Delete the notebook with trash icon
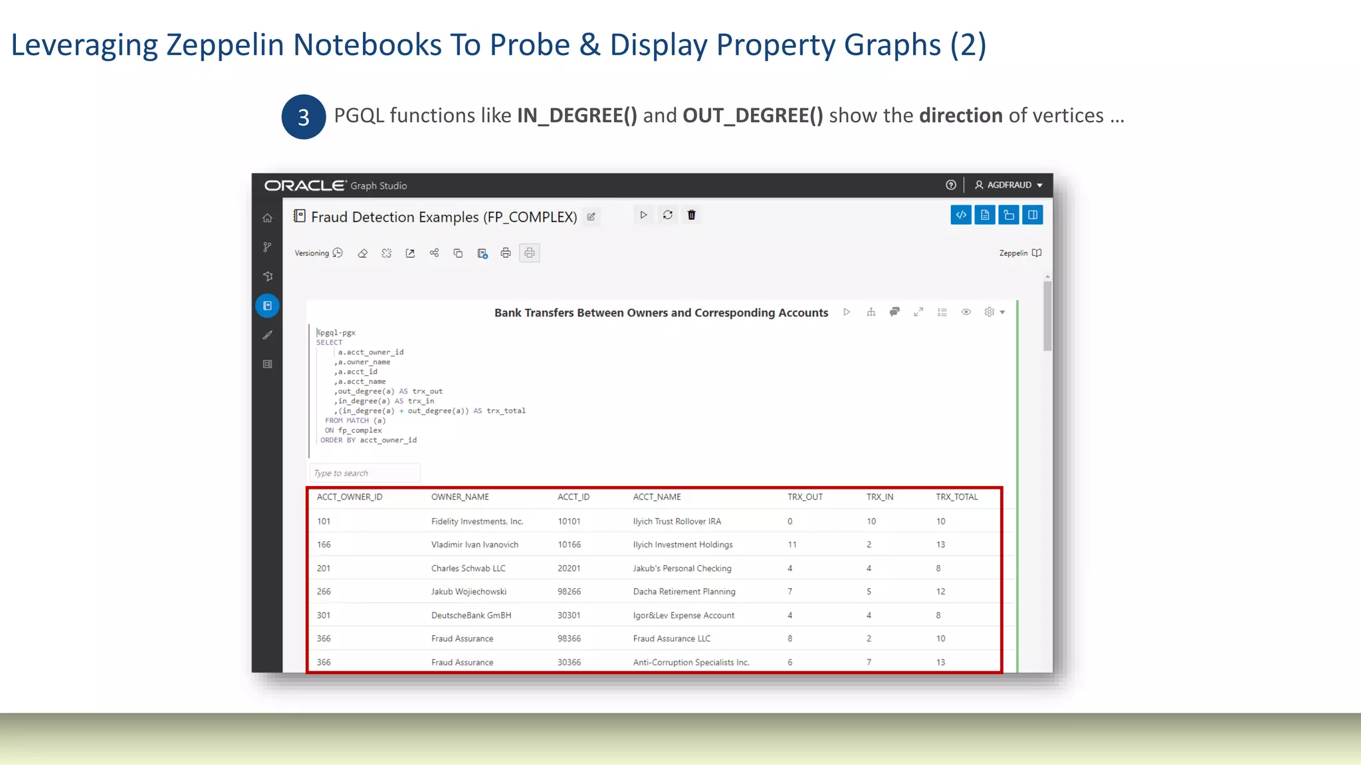This screenshot has width=1361, height=765. 692,215
